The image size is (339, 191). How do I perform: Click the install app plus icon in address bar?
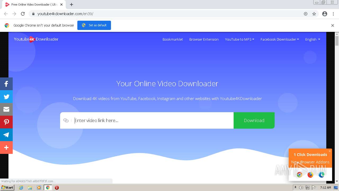coord(306,14)
